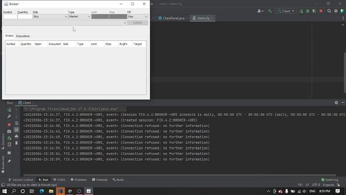Click the Executed column header

click(x=55, y=44)
